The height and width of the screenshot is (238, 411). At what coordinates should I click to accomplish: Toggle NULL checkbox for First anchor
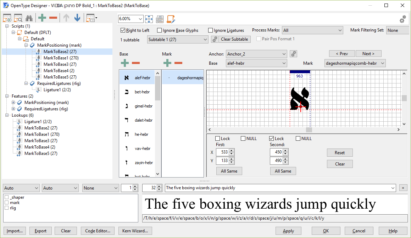click(x=243, y=138)
